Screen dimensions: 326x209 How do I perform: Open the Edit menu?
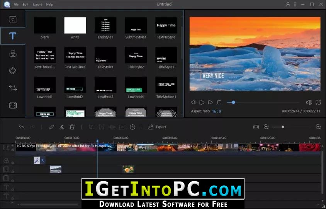pos(25,4)
